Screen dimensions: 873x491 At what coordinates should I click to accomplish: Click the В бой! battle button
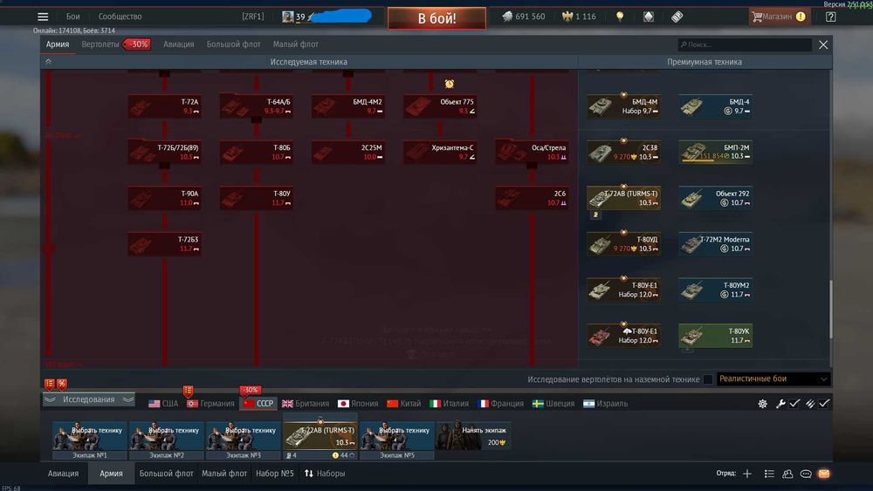coord(437,18)
